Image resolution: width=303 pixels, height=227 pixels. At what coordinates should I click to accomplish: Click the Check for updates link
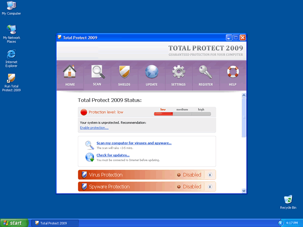[x=113, y=155]
